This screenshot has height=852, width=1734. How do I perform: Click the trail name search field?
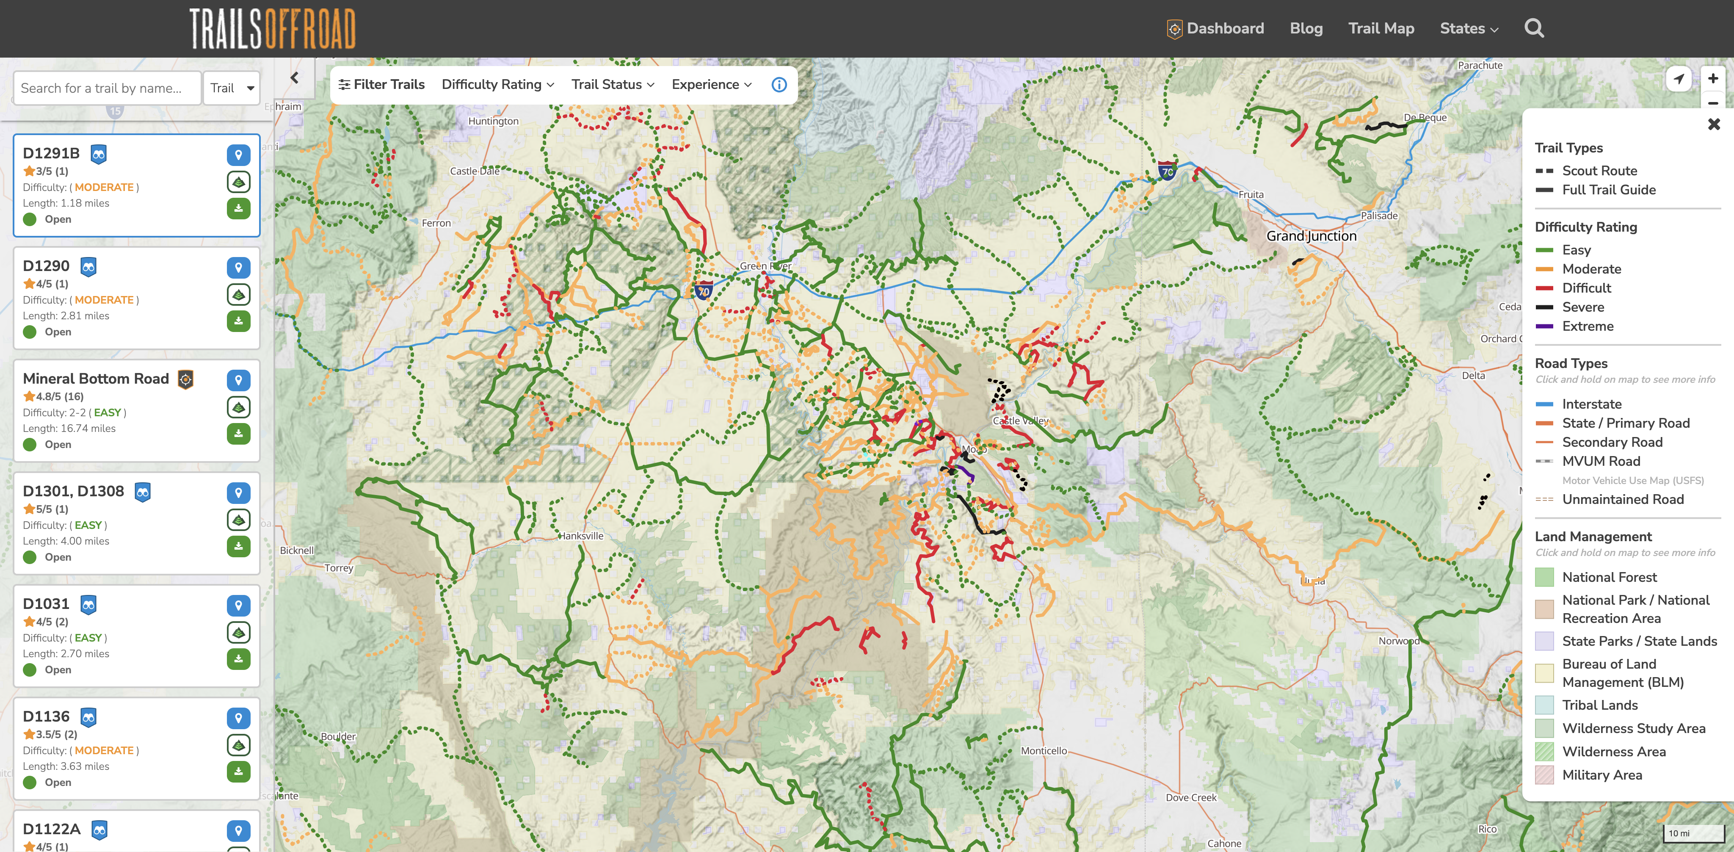tap(107, 88)
